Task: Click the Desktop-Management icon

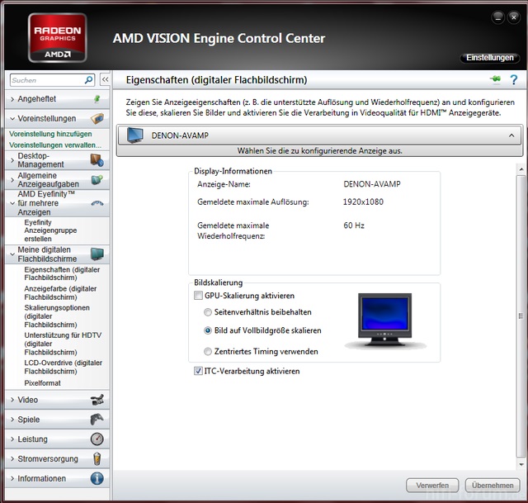Action: click(x=97, y=159)
